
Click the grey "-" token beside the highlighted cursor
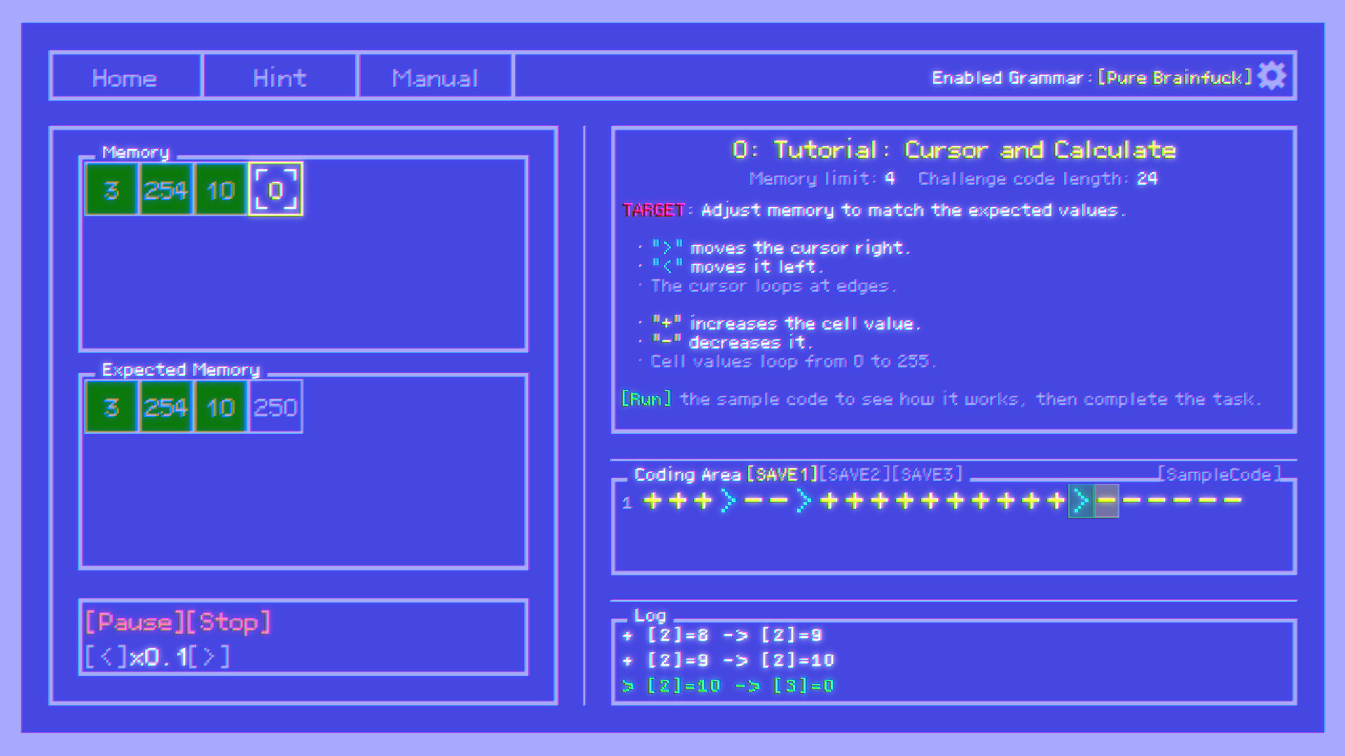pos(1105,500)
